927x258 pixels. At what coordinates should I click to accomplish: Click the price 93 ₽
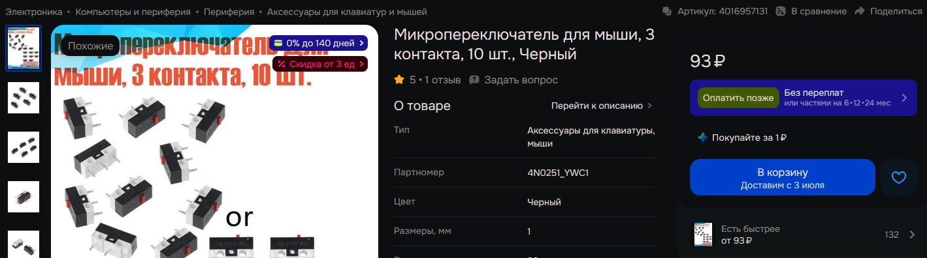[x=707, y=61]
